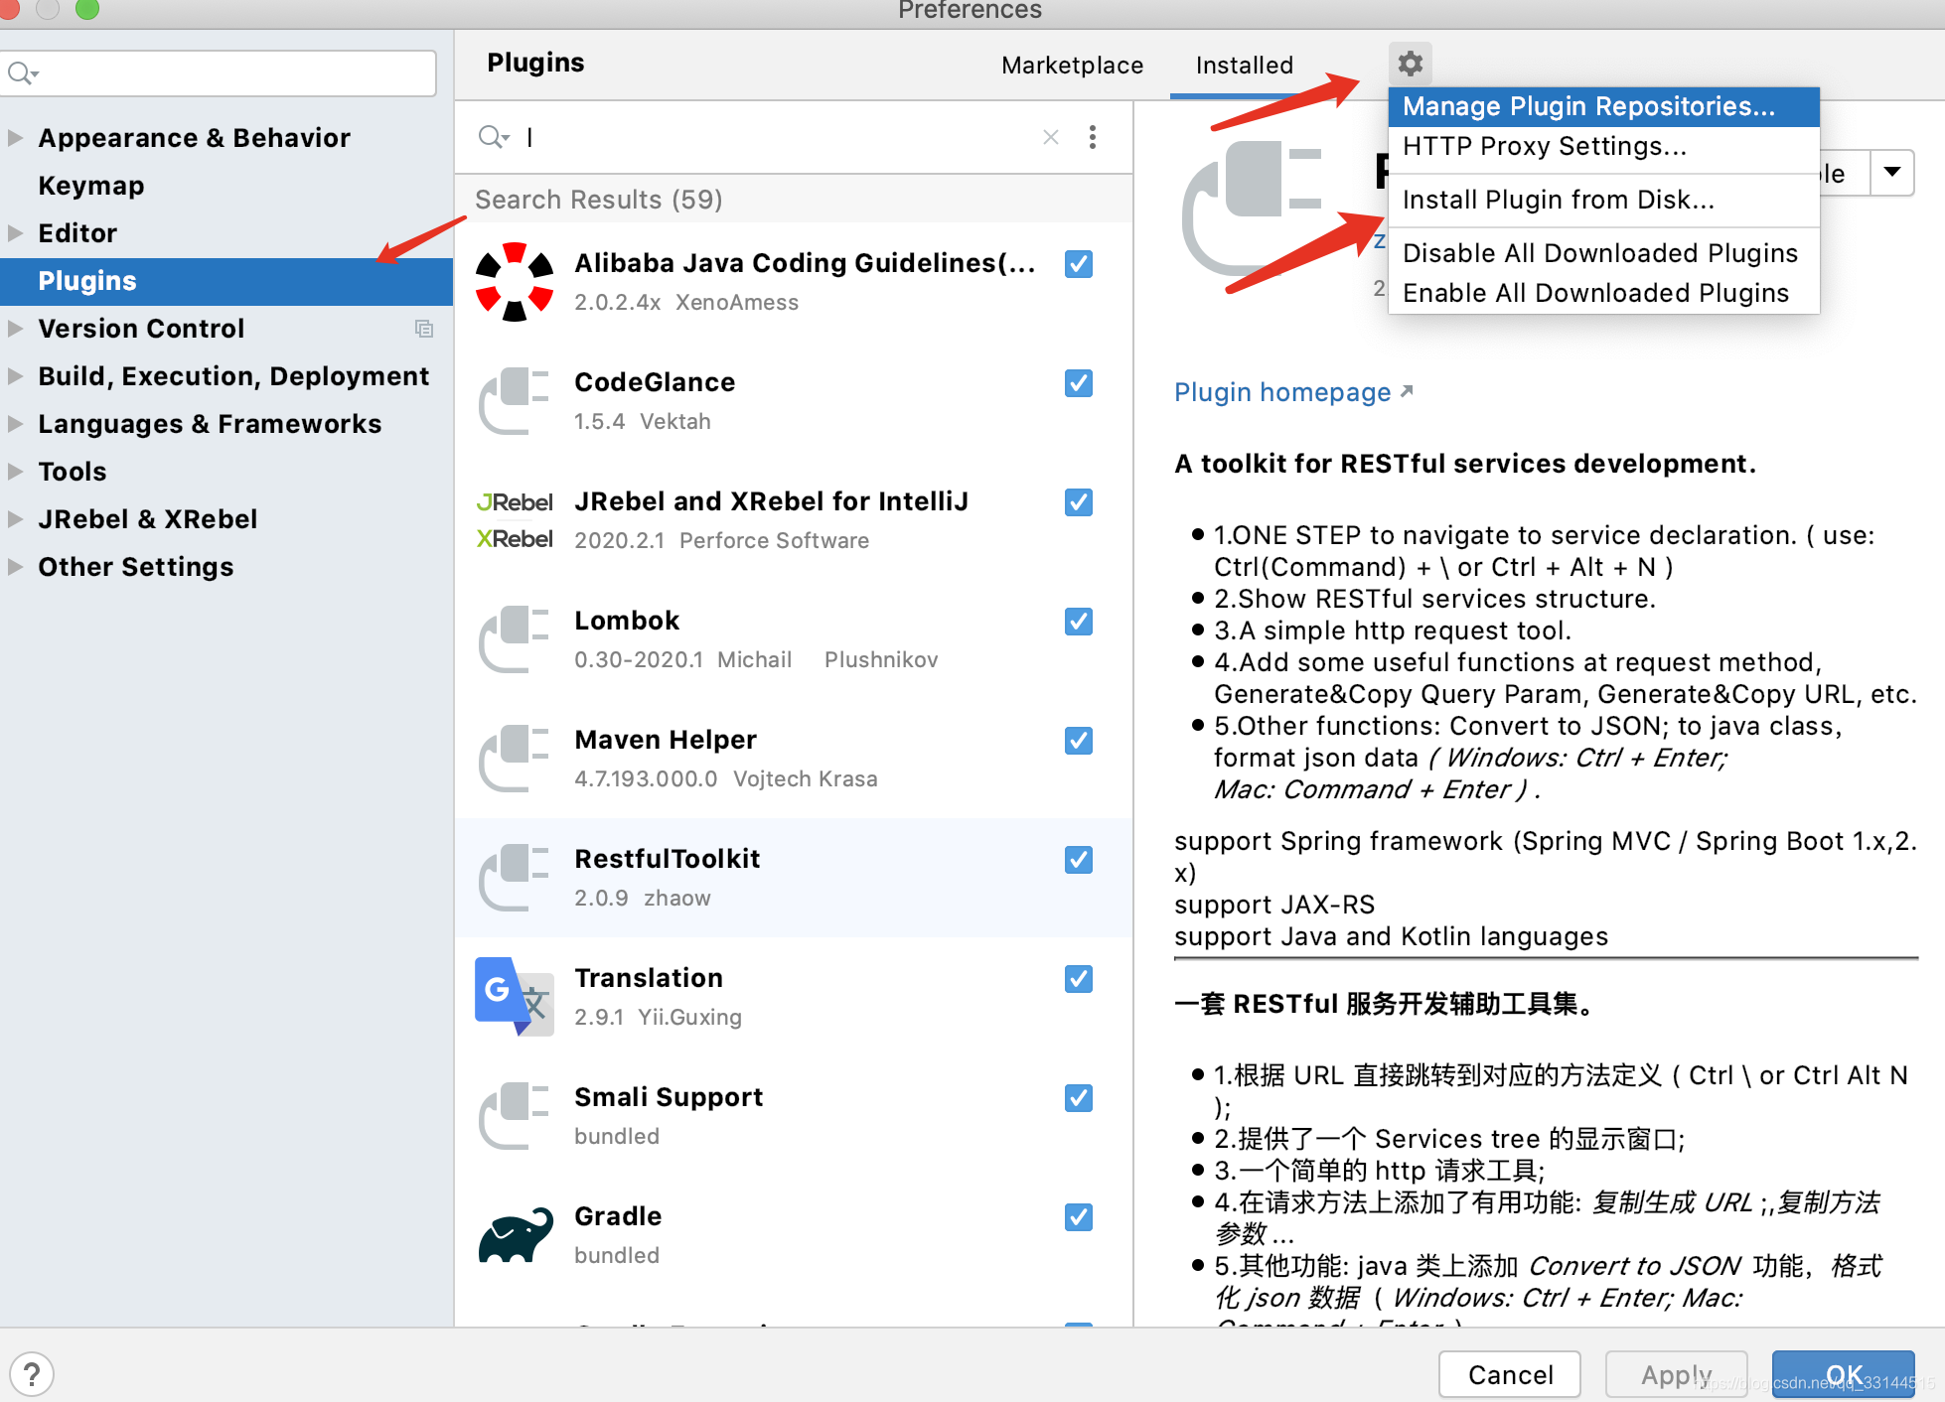Choose Manage Plugin Repositories menu item

click(1603, 106)
